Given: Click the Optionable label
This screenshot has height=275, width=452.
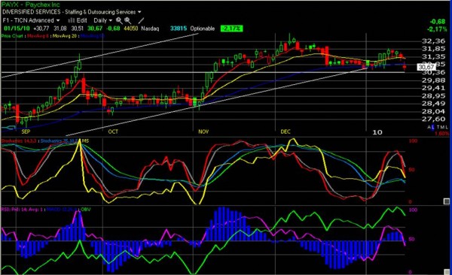Looking at the screenshot, I should (x=203, y=29).
